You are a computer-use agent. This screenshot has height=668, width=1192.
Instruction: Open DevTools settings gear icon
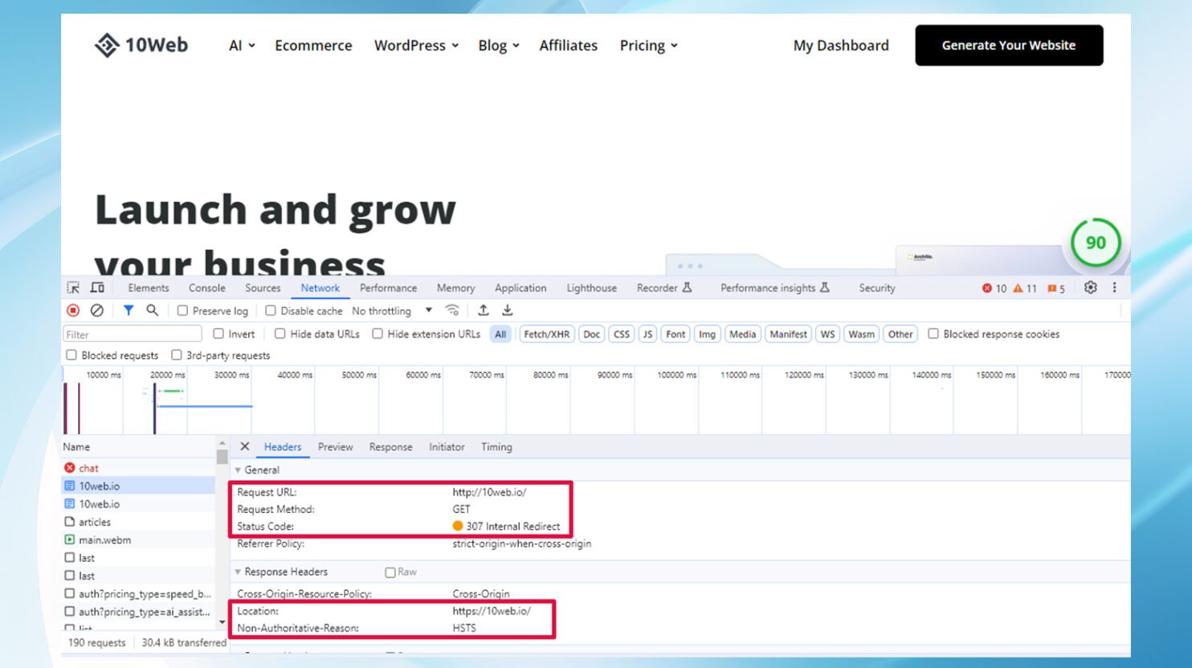click(1090, 287)
